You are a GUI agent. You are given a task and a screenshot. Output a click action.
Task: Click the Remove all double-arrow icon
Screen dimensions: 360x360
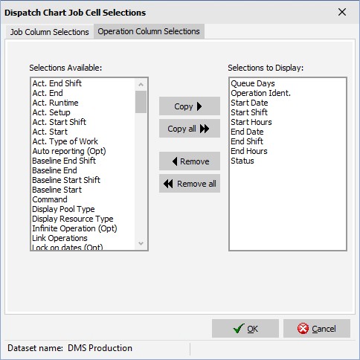tap(168, 184)
